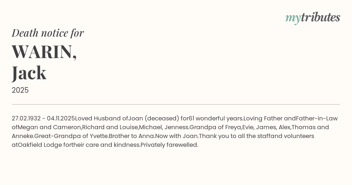The height and width of the screenshot is (185, 352).
Task: Click the first name Jack in the title
Action: [29, 73]
